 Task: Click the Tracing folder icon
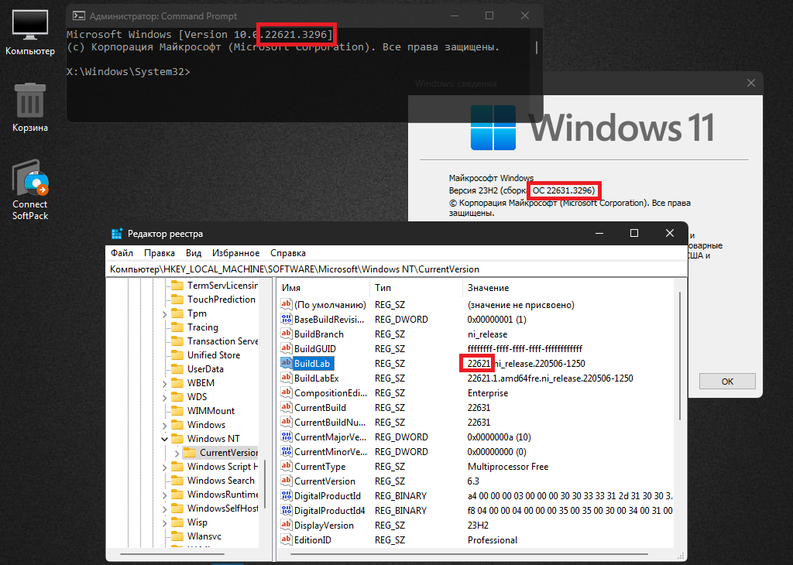tap(177, 327)
